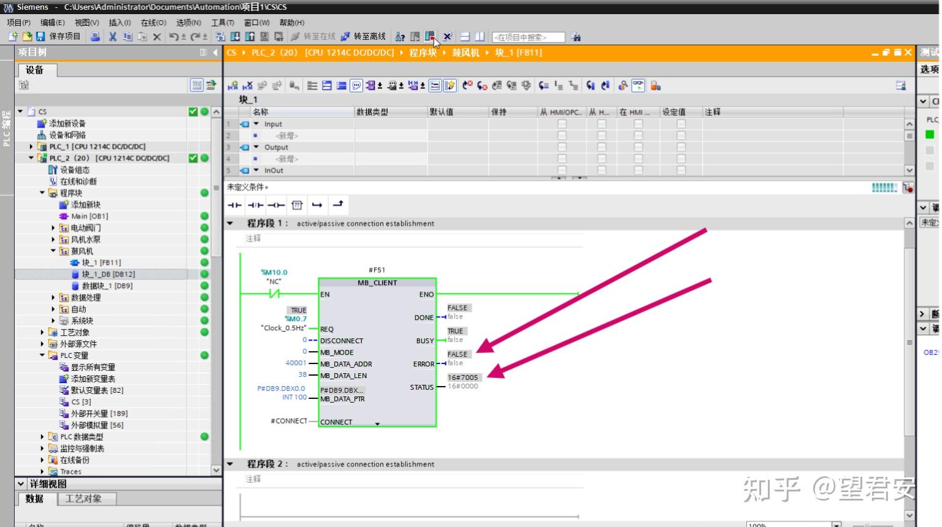Check InOut row 从 HMI/OPC checkbox
The height and width of the screenshot is (527, 942).
click(x=562, y=170)
